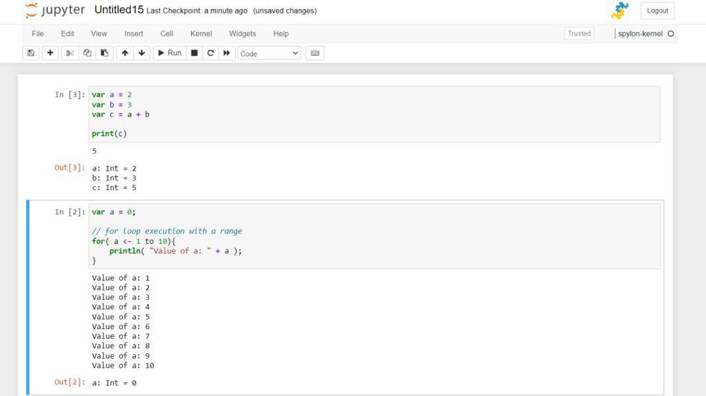Click the spylon-kernel name label
This screenshot has height=396, width=706.
tap(641, 34)
